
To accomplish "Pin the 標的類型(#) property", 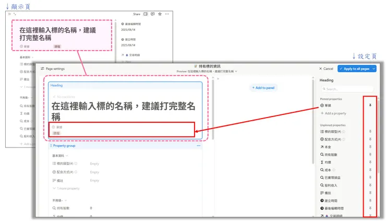I will click(370, 132).
